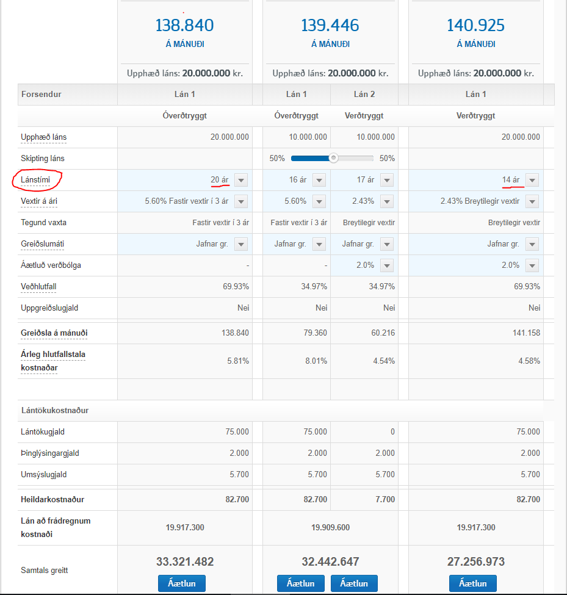567x595 pixels.
Task: Click the loan split slider handle
Action: pyautogui.click(x=333, y=158)
